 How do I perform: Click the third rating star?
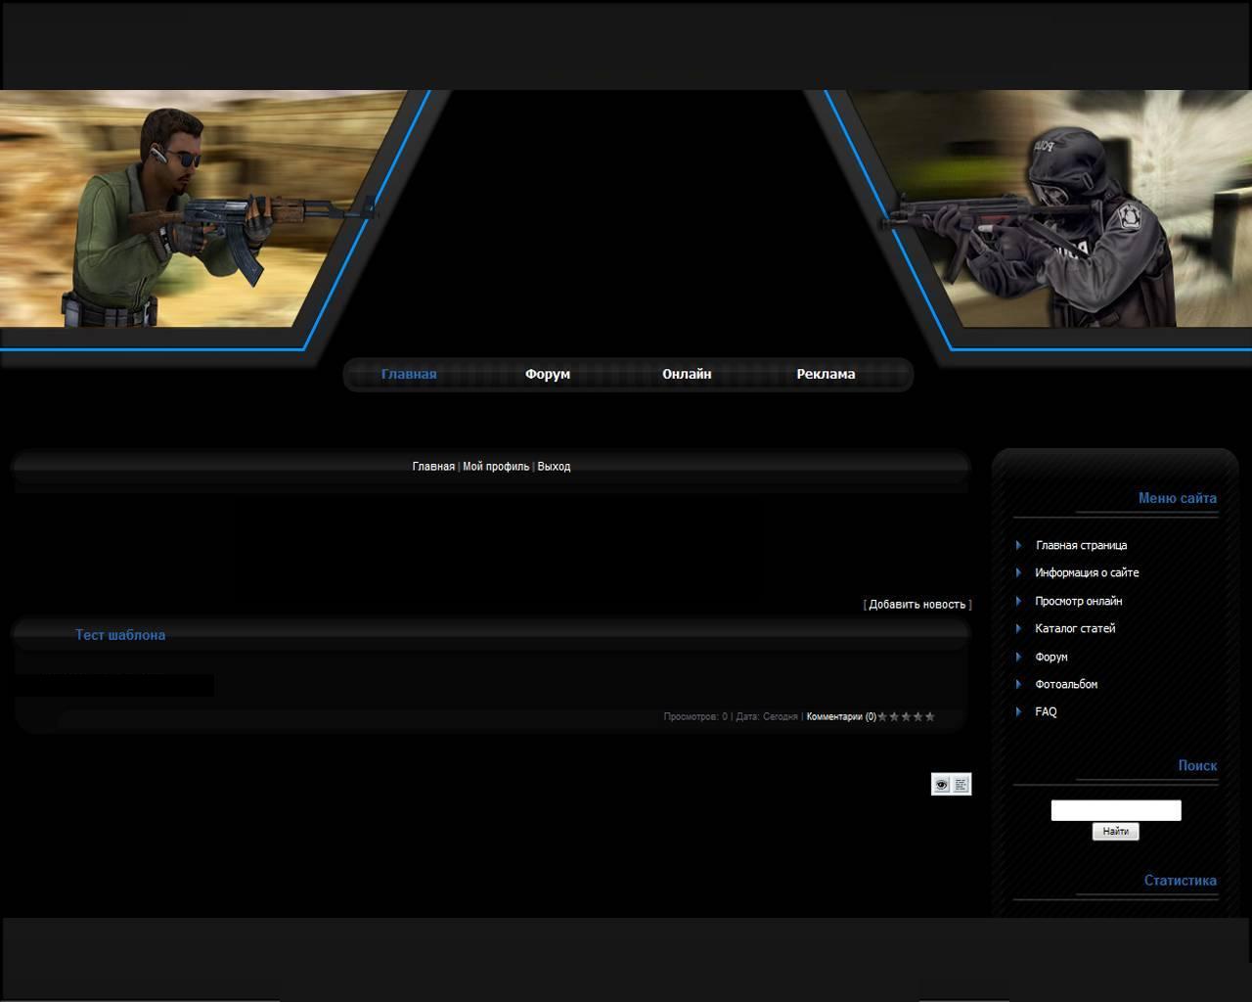point(906,717)
